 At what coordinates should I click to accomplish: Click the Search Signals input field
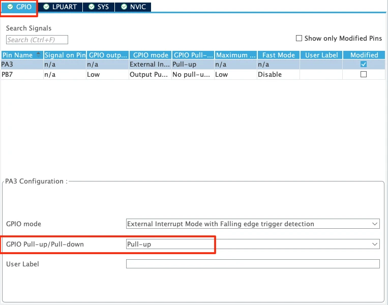[37, 40]
